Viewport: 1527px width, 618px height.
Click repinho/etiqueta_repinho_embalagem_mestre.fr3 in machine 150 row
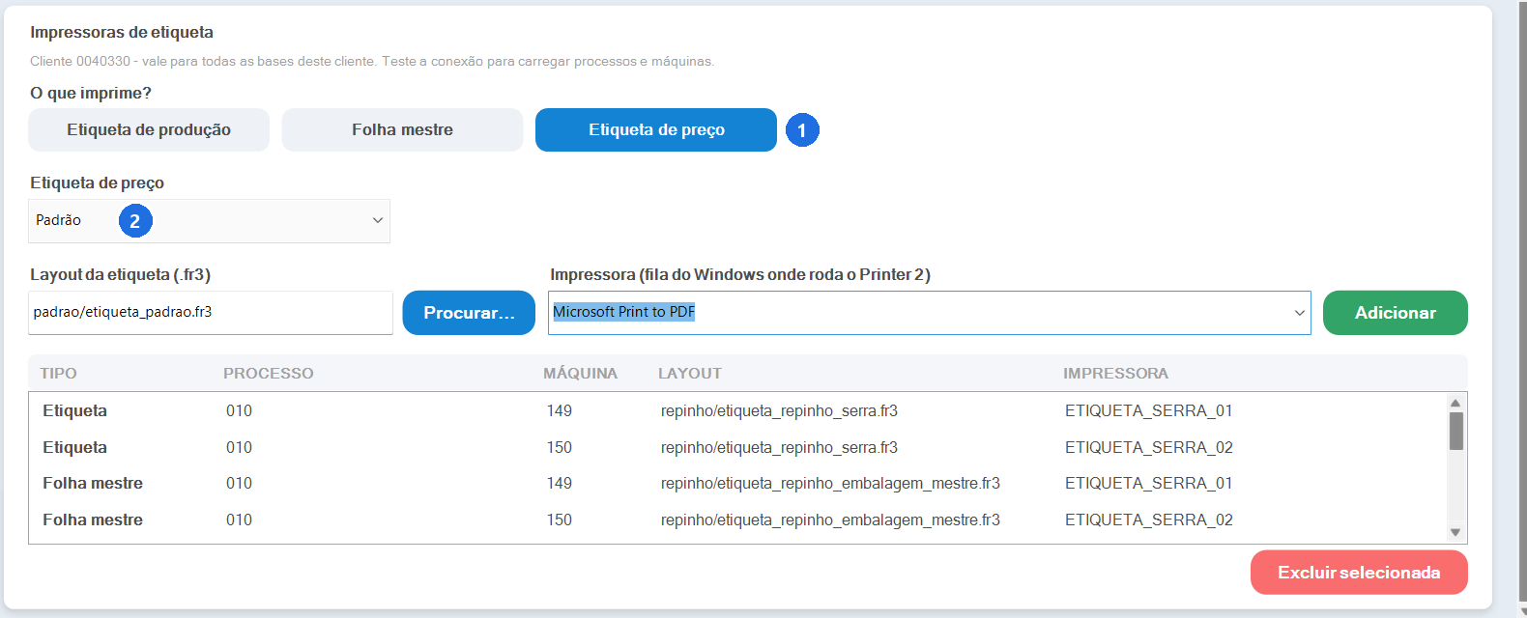(830, 520)
